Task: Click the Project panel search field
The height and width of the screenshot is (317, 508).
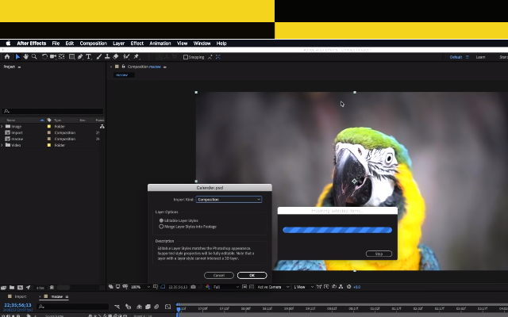Action: tap(53, 112)
